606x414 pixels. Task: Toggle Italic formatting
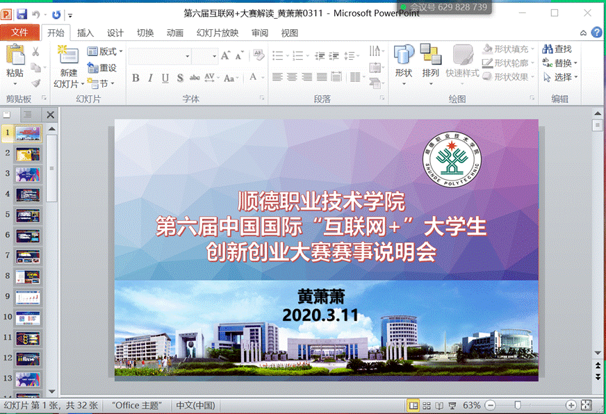[x=150, y=78]
